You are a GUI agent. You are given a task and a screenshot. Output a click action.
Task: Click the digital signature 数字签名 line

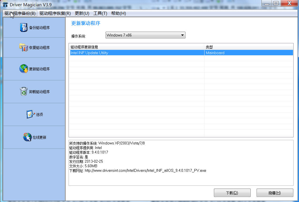(79, 157)
